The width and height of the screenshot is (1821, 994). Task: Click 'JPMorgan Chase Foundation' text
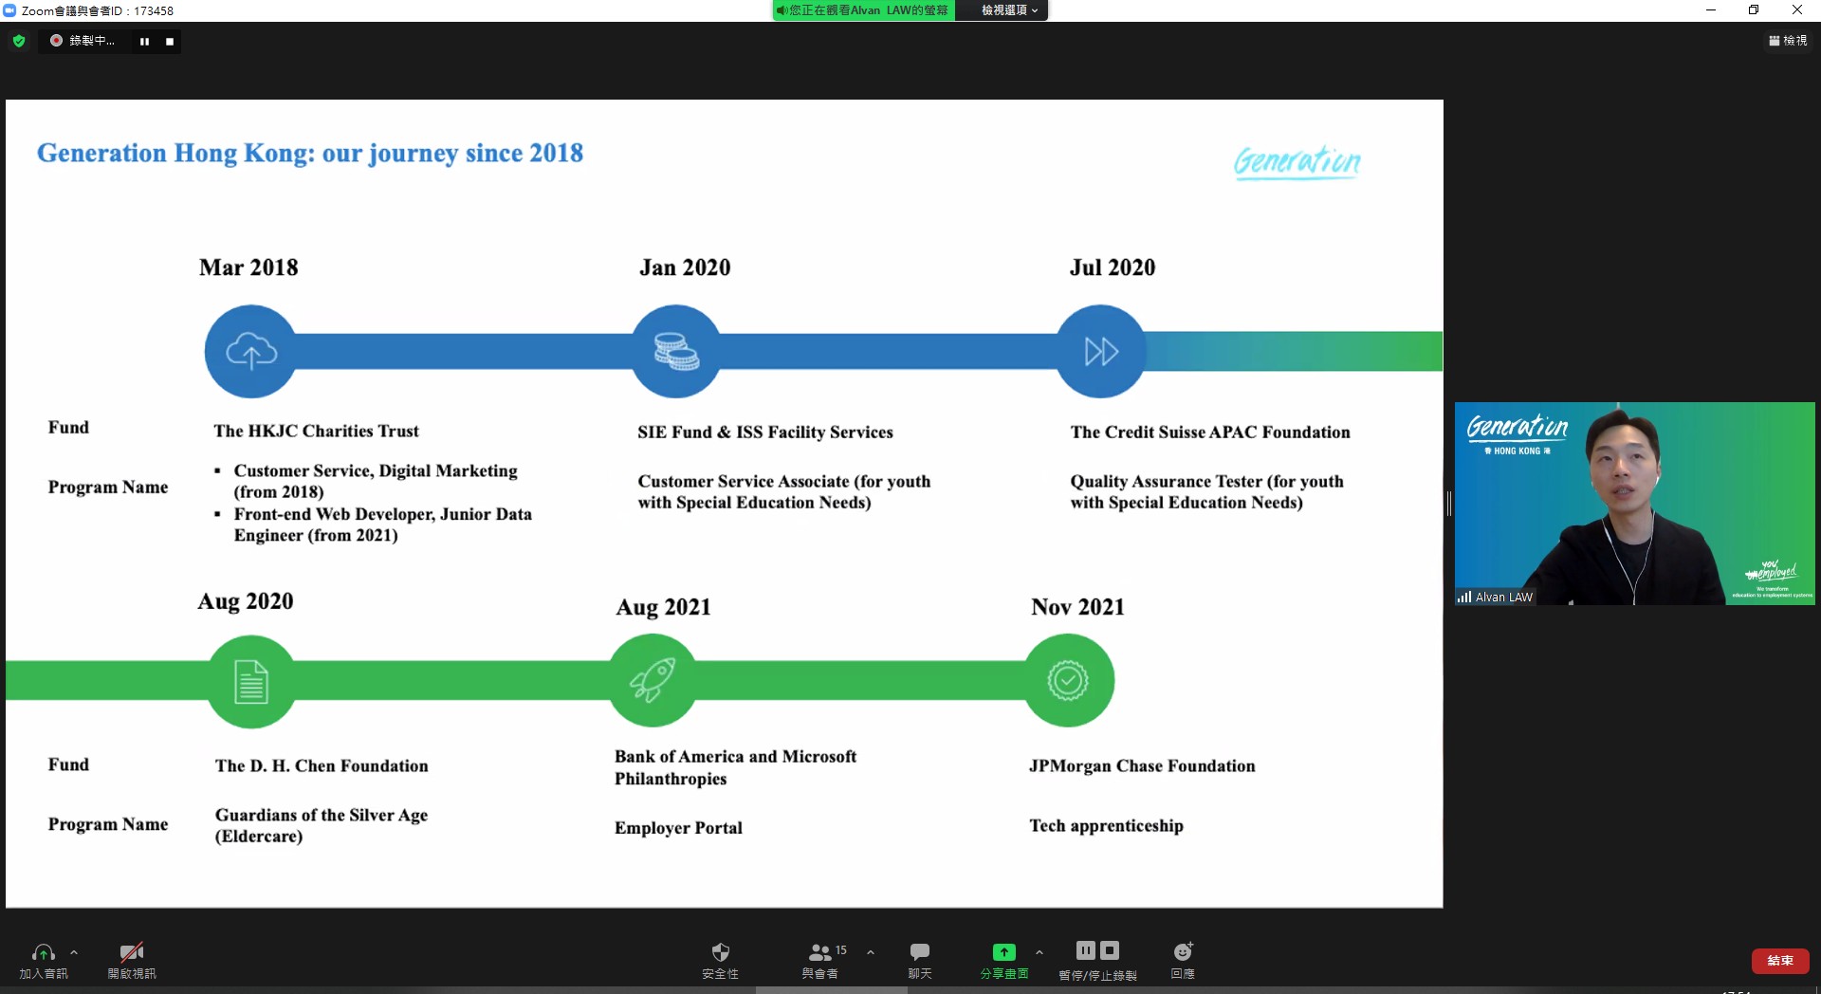click(1142, 766)
